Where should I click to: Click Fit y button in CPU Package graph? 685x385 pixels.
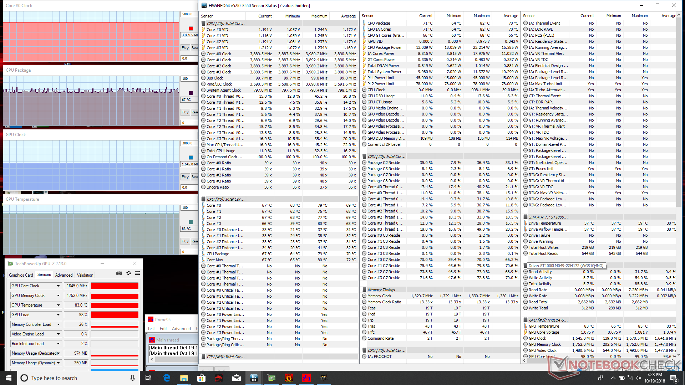(x=185, y=112)
